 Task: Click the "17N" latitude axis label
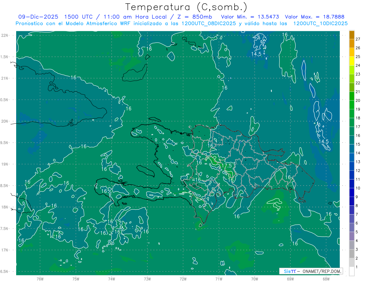[5, 250]
